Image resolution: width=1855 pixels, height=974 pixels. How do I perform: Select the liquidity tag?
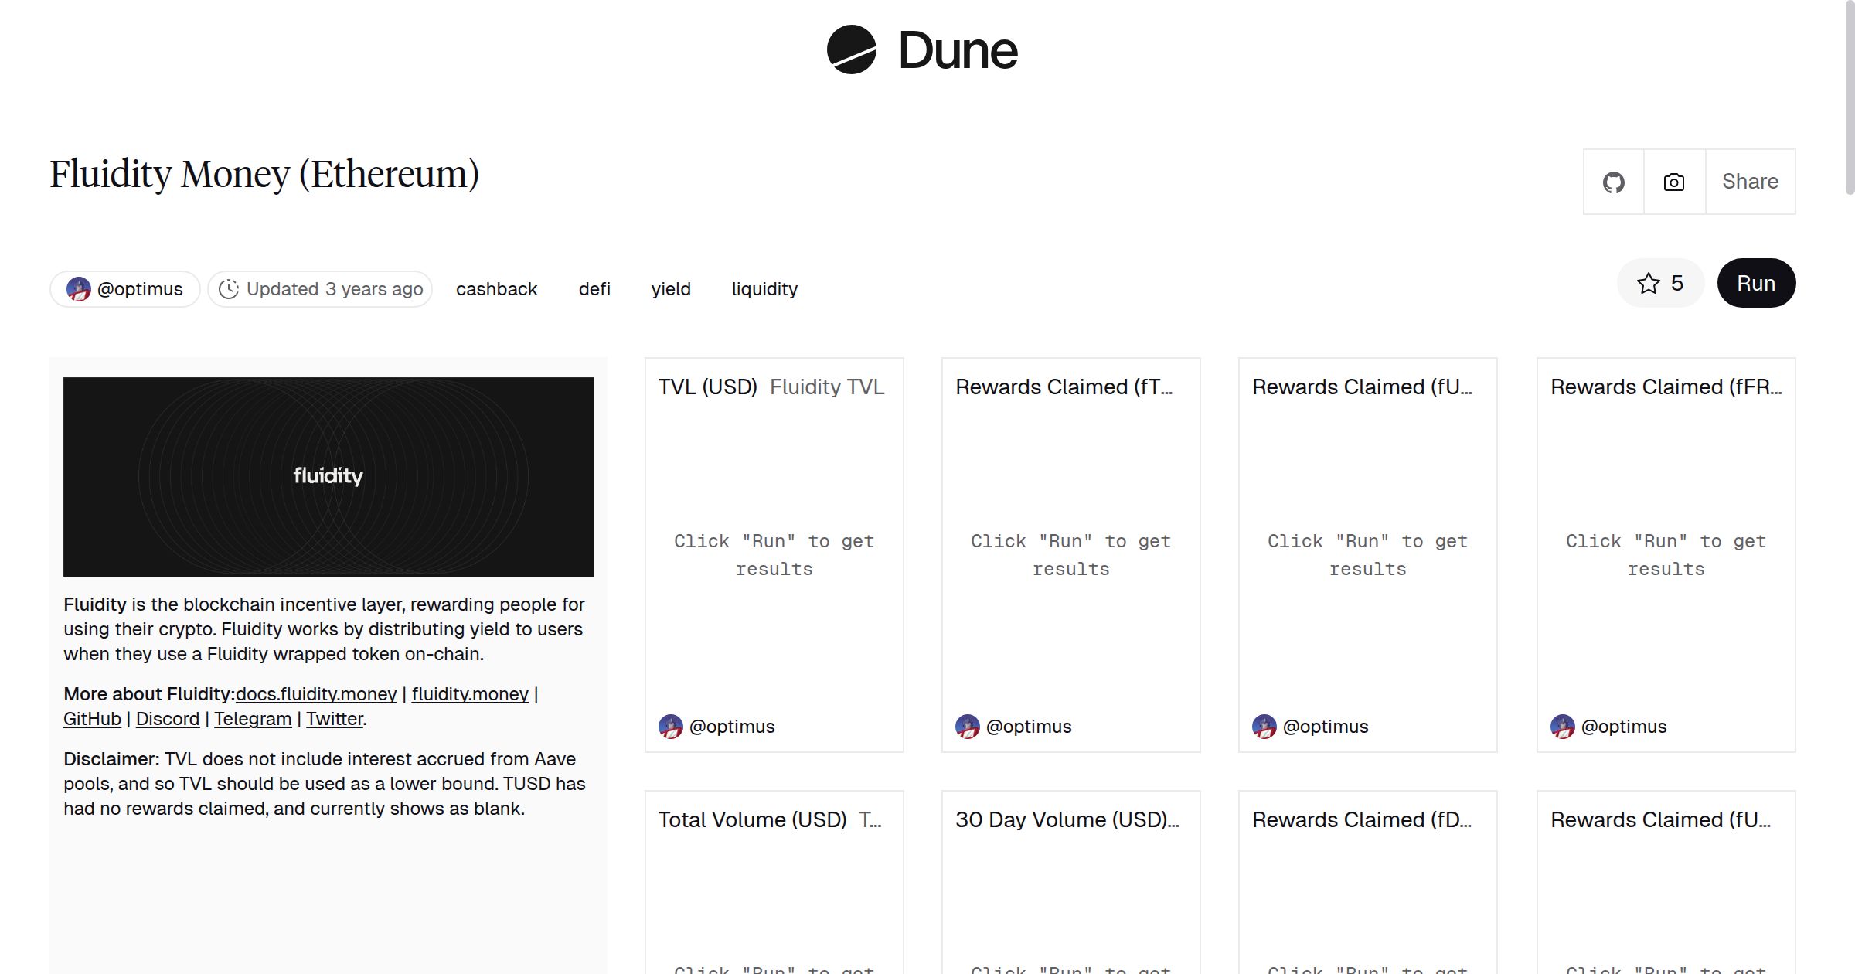click(x=764, y=289)
